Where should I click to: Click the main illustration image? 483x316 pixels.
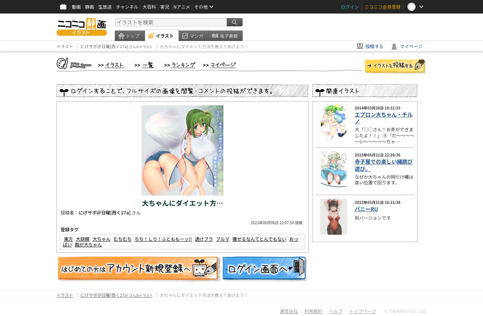[x=182, y=150]
